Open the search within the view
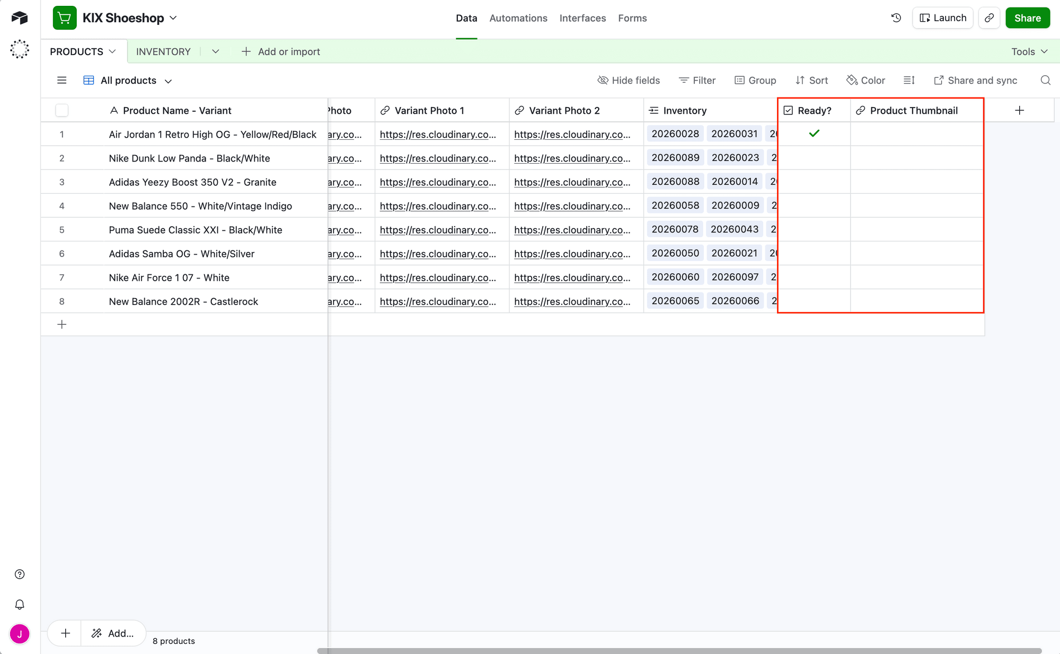 pos(1045,80)
